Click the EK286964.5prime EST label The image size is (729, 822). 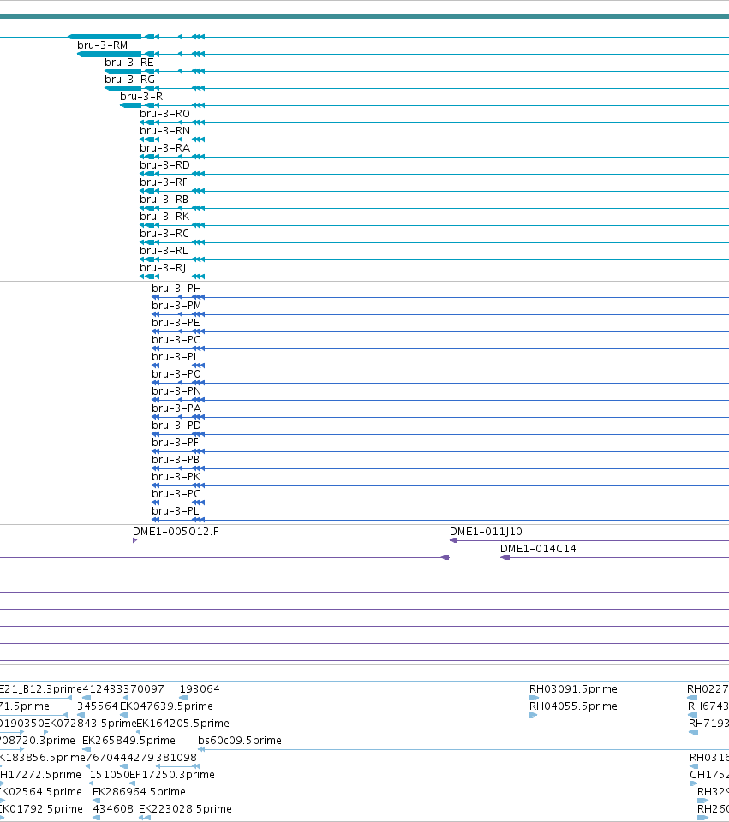coord(139,792)
